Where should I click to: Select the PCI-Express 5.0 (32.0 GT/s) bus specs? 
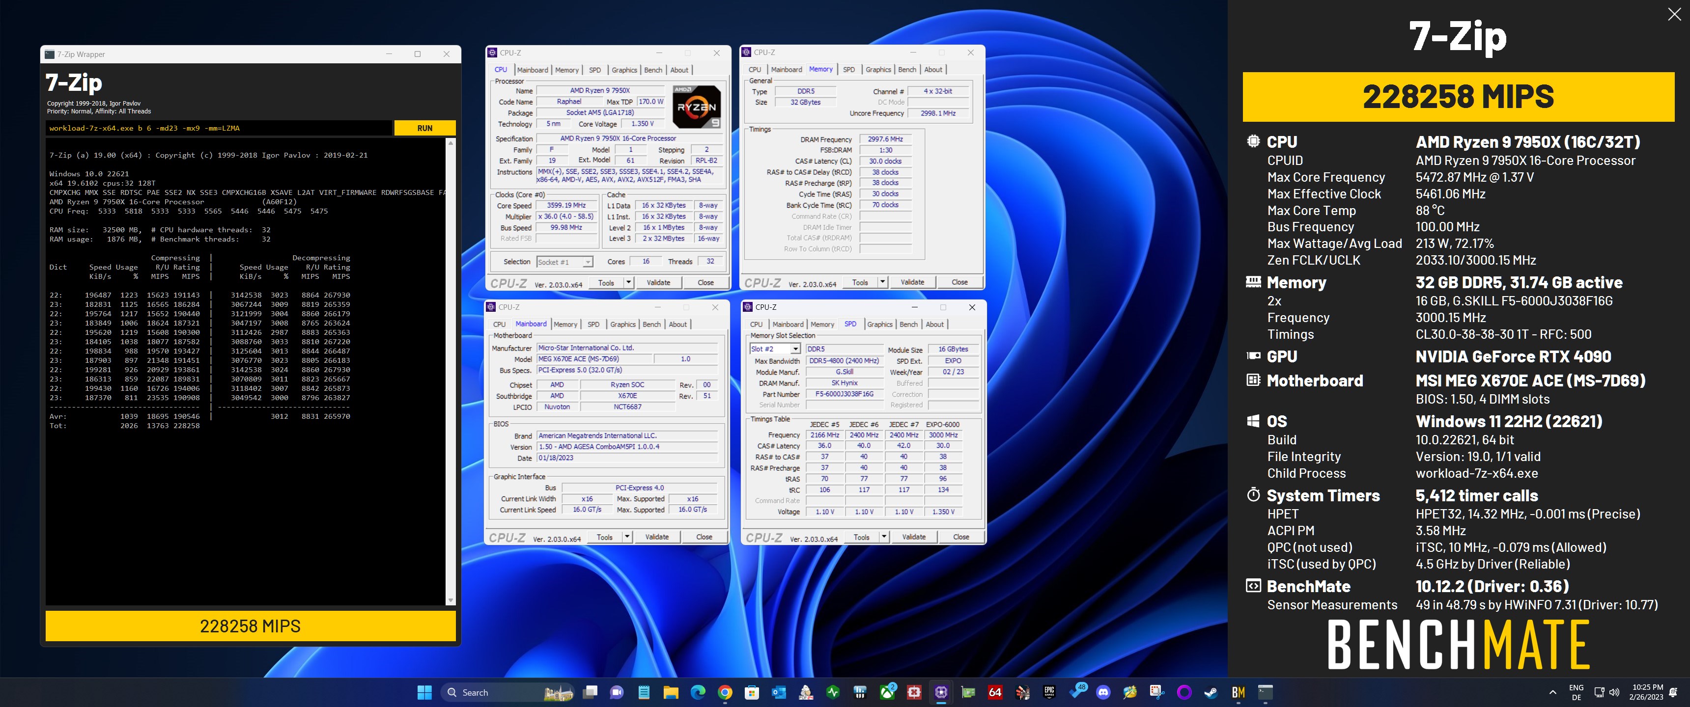point(626,370)
